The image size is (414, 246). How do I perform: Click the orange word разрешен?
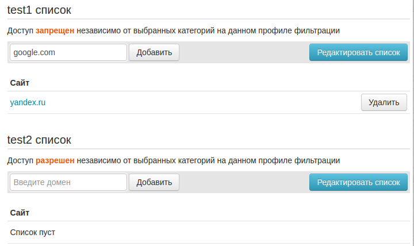[55, 160]
